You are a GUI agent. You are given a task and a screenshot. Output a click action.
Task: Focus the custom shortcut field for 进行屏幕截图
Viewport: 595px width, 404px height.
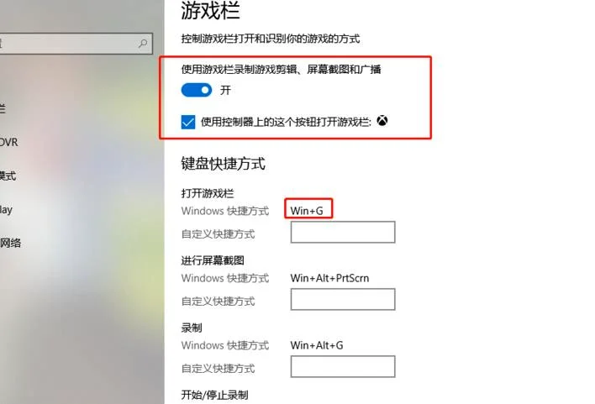click(343, 299)
